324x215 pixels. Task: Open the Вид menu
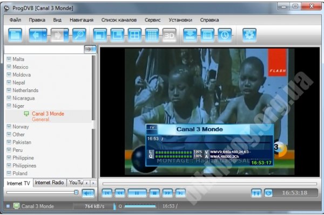(x=57, y=20)
